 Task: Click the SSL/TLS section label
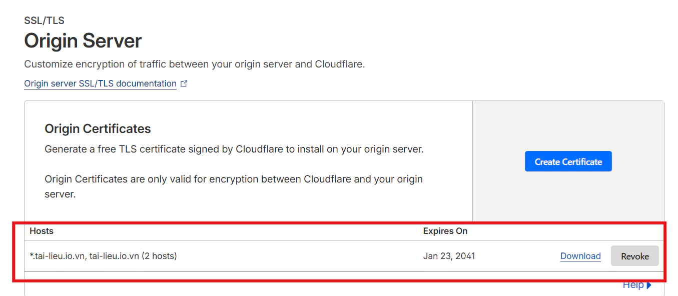(x=44, y=20)
